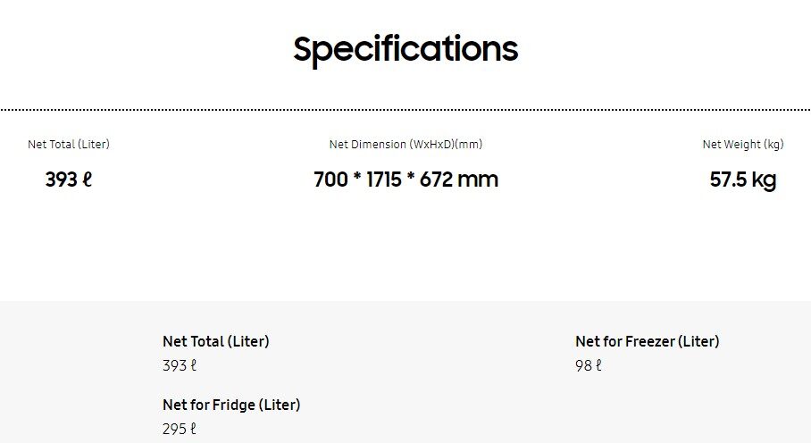Click the Net for Freezer (Liter) label
Image resolution: width=811 pixels, height=443 pixels.
(648, 341)
